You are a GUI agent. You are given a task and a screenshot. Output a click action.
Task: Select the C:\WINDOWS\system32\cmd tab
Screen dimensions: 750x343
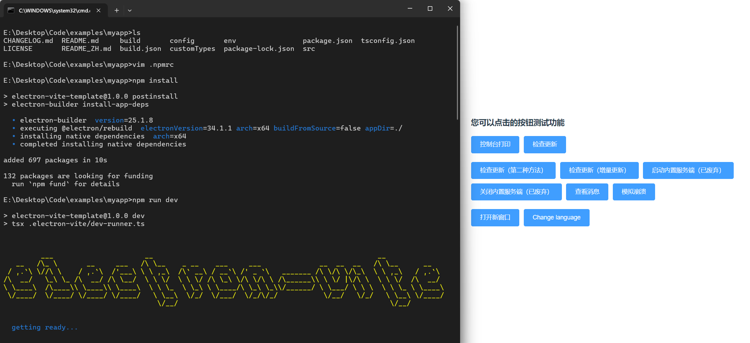coord(54,10)
